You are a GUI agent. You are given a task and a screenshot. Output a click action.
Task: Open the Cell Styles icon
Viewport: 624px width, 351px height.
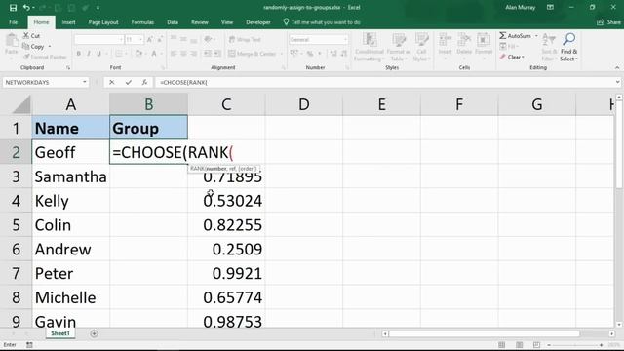(421, 40)
